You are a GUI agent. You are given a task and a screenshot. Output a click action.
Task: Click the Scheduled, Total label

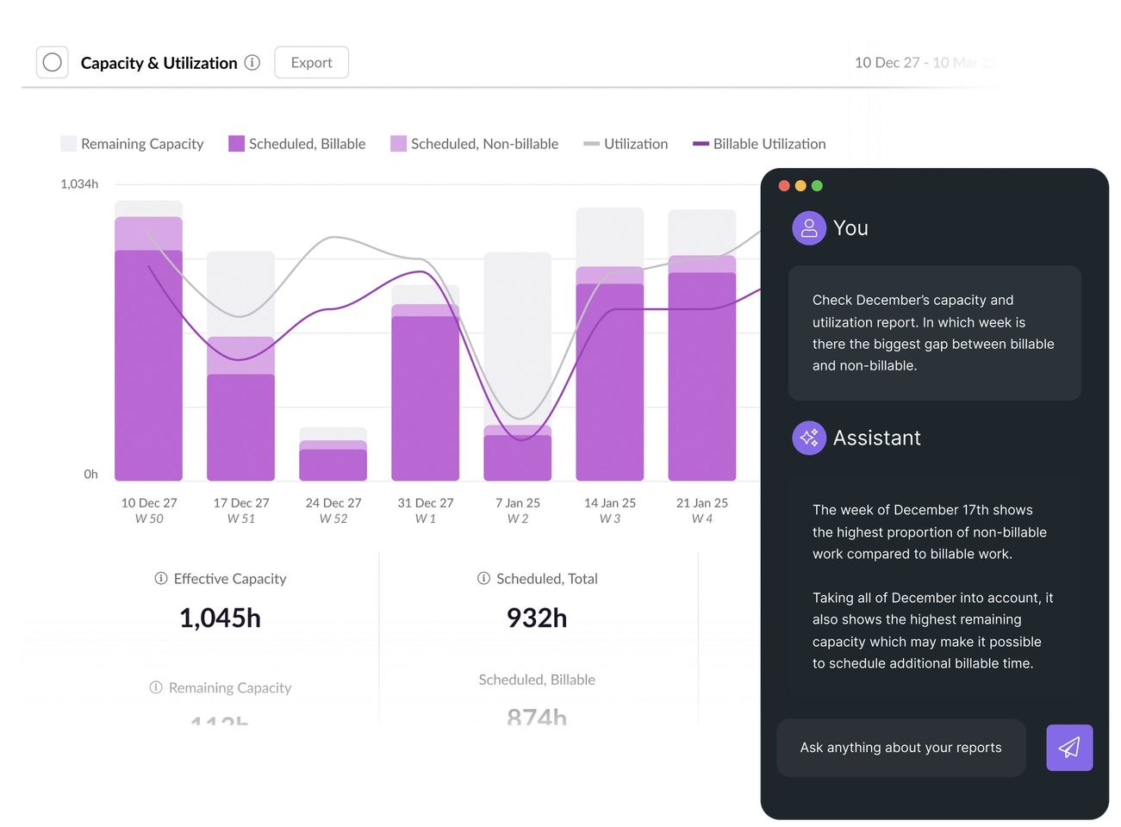[547, 579]
